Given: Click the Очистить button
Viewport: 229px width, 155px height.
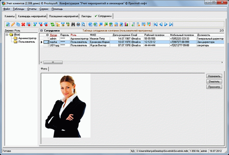Looking at the screenshot, I should 214,82.
